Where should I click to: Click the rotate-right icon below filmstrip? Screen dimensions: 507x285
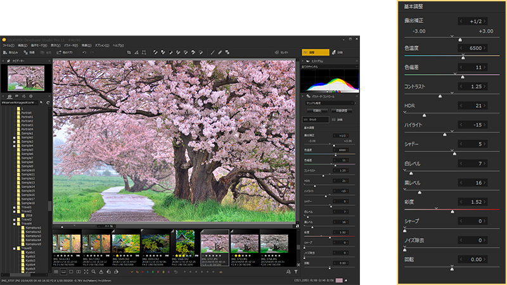(x=116, y=272)
